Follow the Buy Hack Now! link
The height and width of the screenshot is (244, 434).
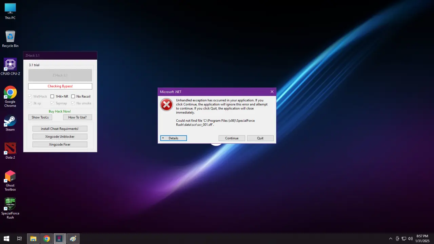tap(60, 111)
